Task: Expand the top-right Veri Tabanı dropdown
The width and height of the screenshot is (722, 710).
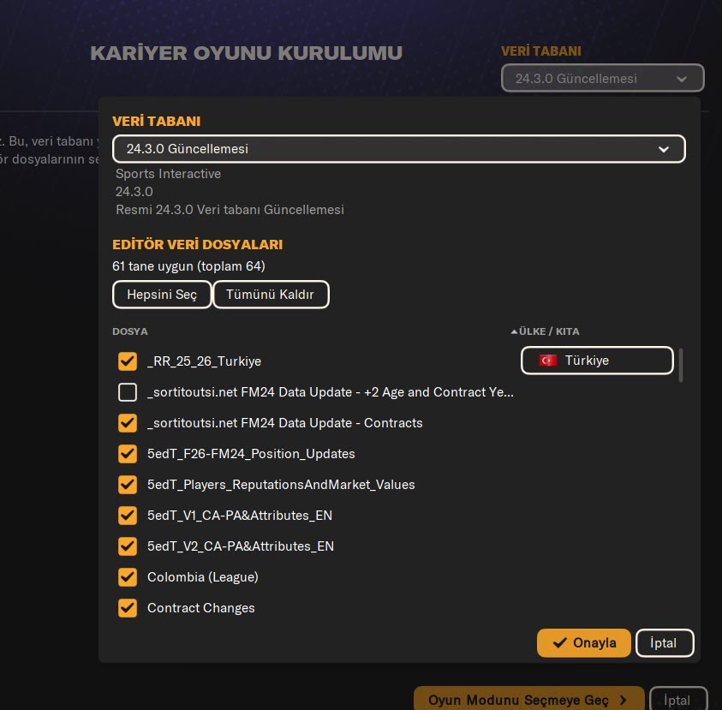Action: [x=602, y=79]
